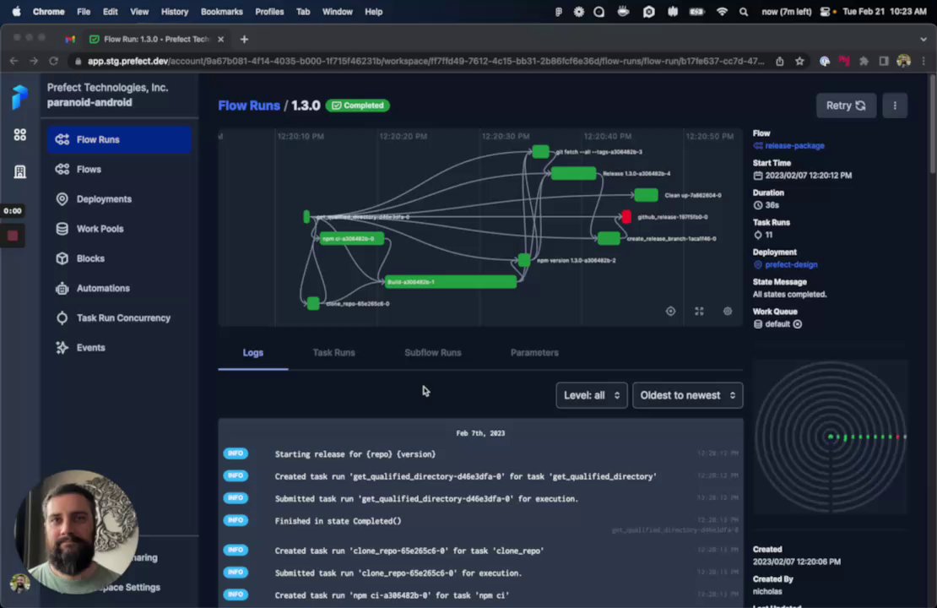The image size is (937, 608).
Task: Click the browser reload button
Action: click(54, 61)
